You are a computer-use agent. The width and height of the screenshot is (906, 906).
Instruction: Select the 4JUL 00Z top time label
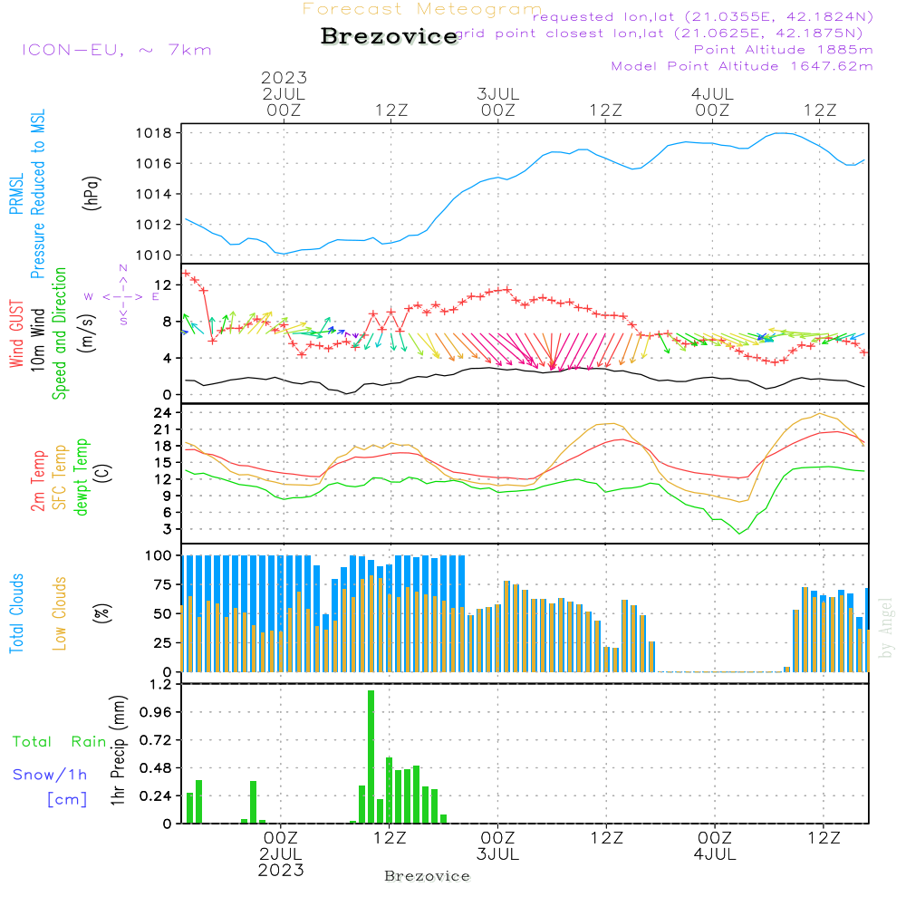point(712,101)
